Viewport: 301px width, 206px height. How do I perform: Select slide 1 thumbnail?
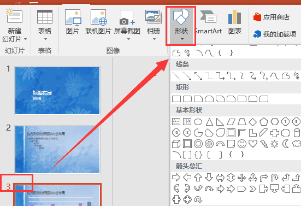(57, 91)
